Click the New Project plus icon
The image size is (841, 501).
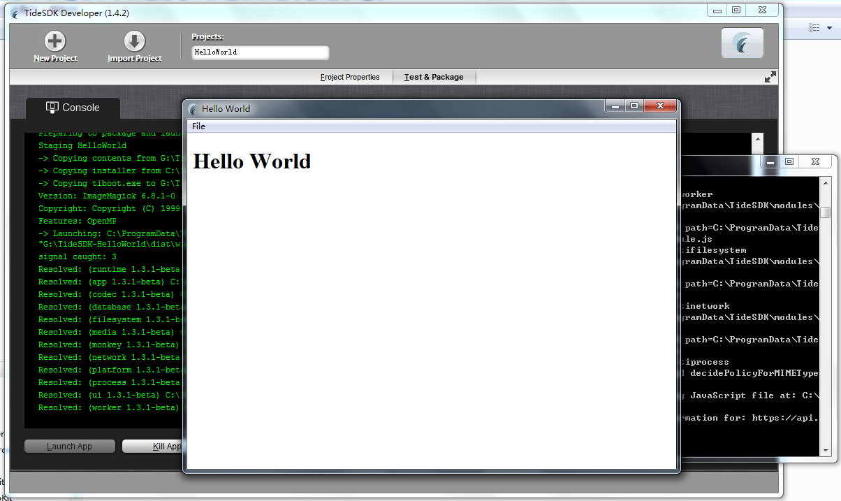coord(55,41)
